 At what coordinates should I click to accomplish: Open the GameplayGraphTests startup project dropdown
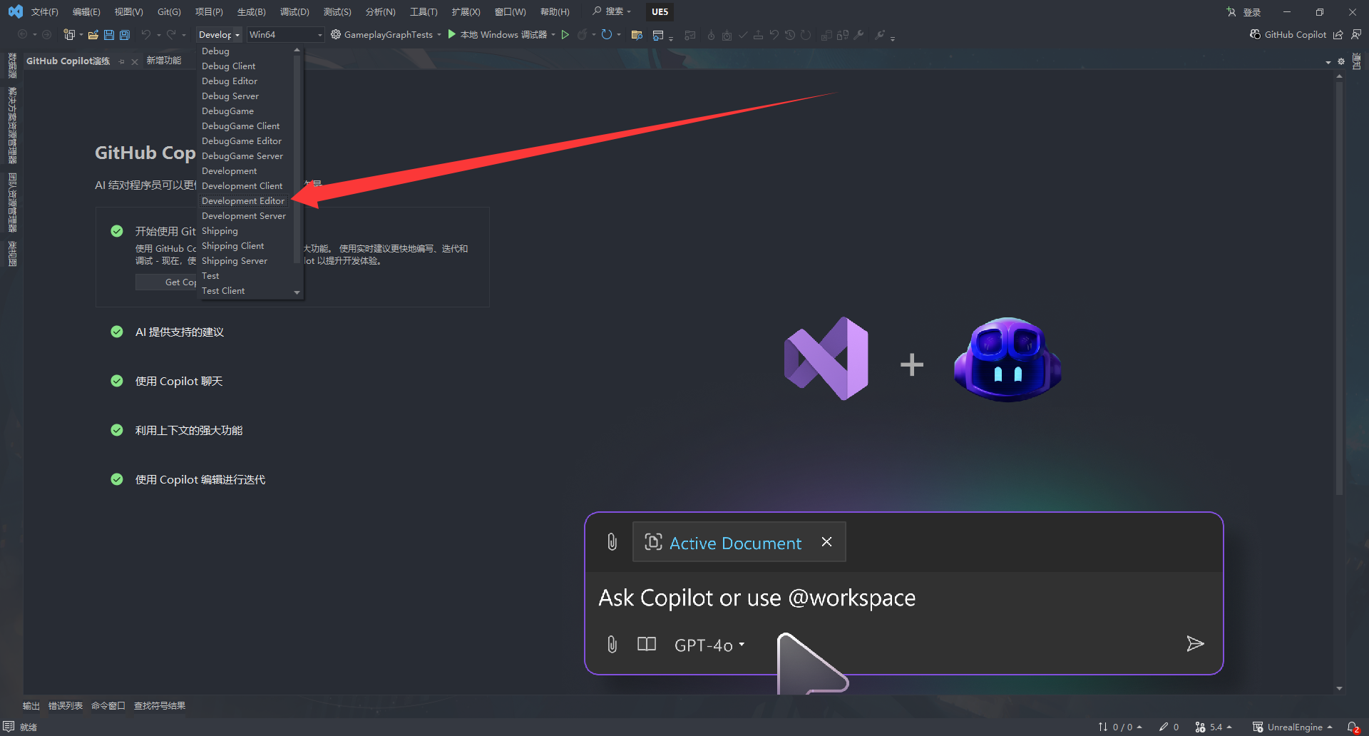pyautogui.click(x=439, y=34)
